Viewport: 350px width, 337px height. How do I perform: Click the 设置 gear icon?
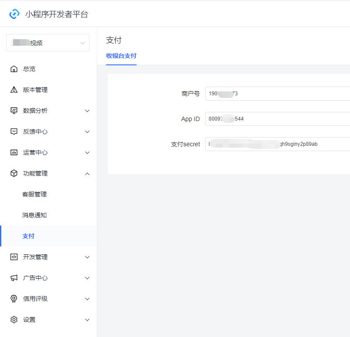click(x=14, y=320)
